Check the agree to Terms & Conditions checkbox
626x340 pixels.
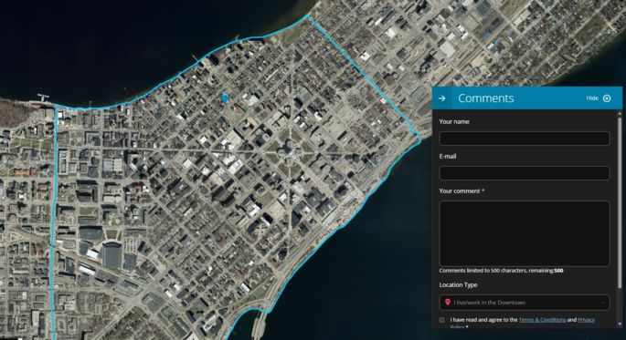(442, 320)
